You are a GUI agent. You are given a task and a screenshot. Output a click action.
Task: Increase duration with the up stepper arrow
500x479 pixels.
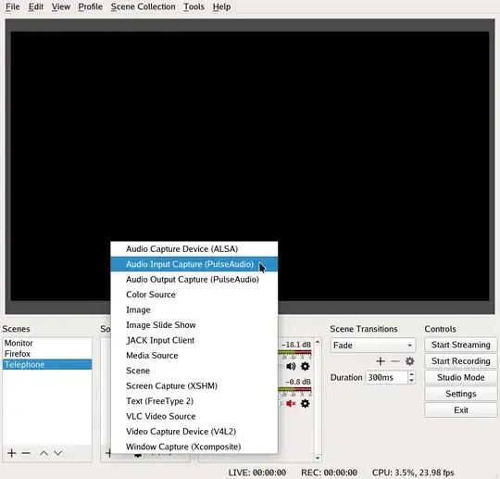point(411,374)
